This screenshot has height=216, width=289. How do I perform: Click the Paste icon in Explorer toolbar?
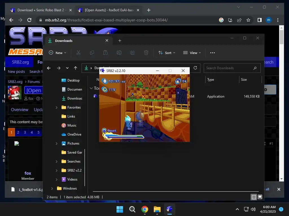[x=106, y=53]
